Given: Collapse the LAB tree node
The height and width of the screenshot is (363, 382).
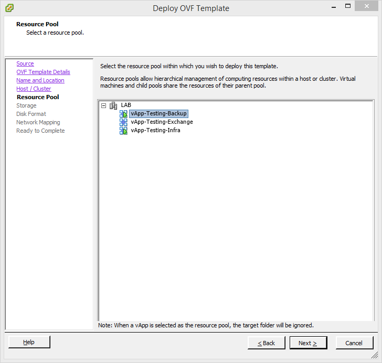Looking at the screenshot, I should coord(103,105).
